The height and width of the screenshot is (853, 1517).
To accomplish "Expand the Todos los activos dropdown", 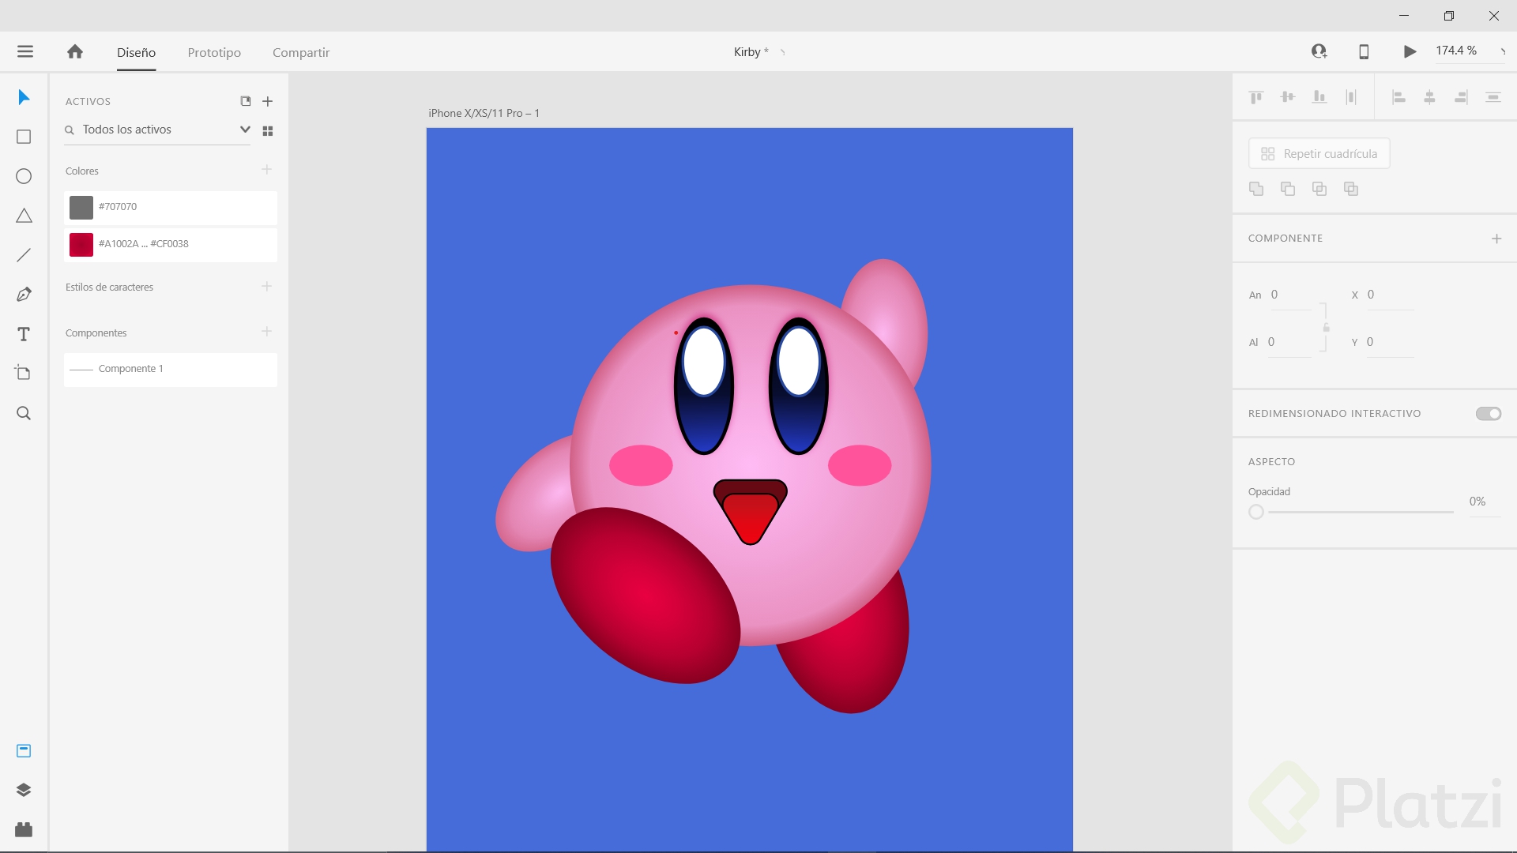I will pyautogui.click(x=244, y=129).
